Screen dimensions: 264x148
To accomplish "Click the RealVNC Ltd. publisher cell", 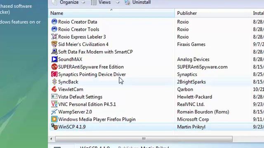I will click(191, 104).
